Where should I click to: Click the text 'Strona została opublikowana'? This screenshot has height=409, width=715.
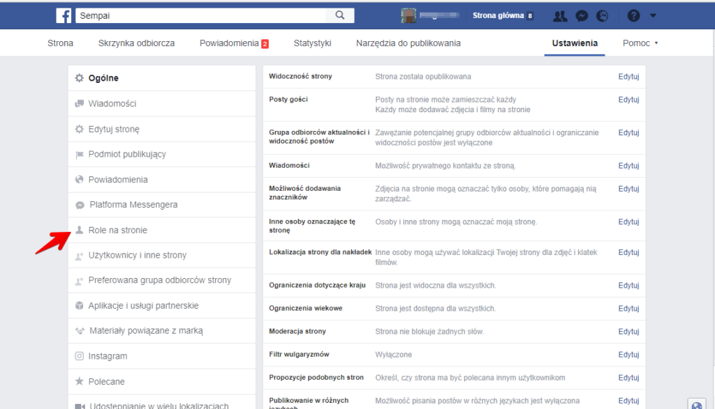[423, 77]
